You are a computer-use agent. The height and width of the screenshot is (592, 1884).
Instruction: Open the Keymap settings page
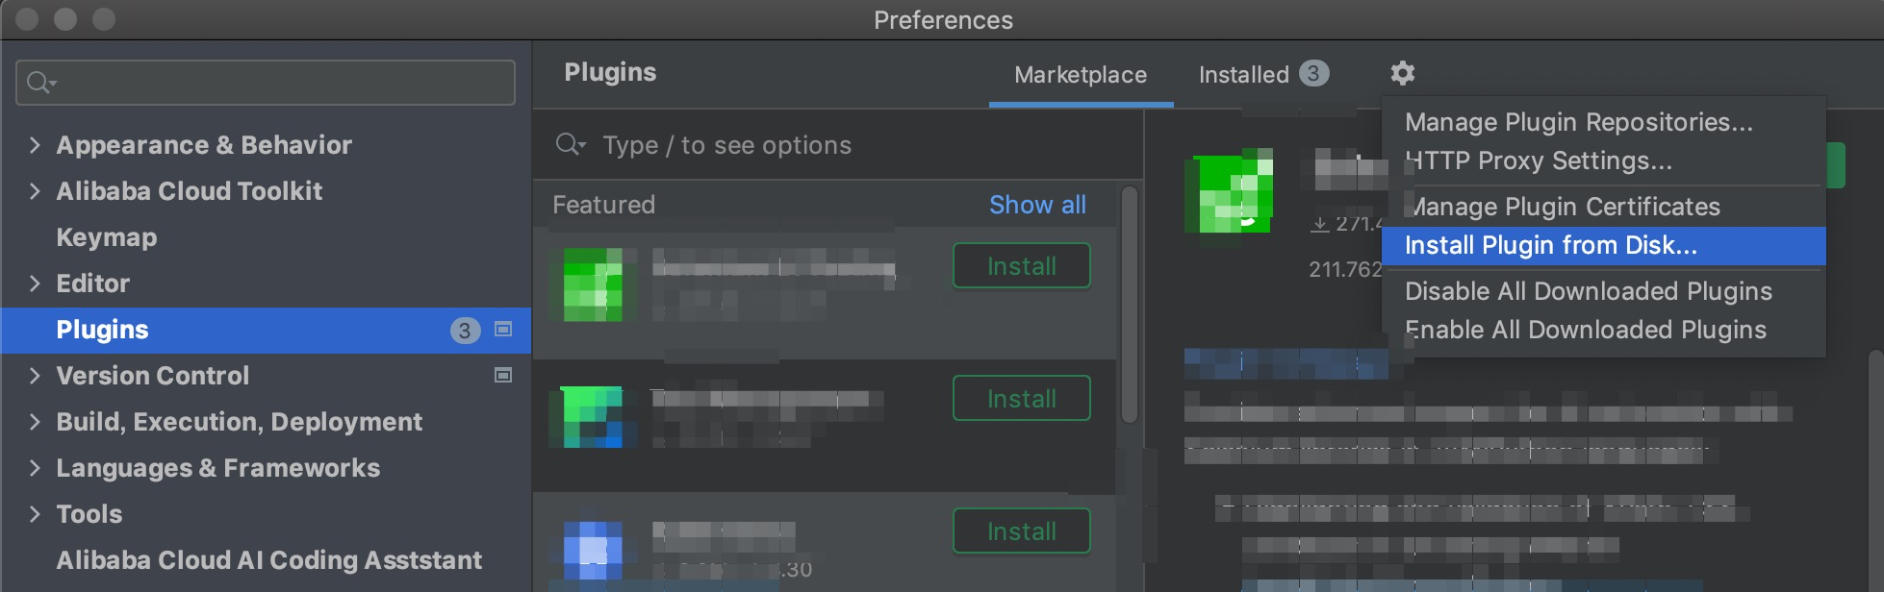[107, 237]
